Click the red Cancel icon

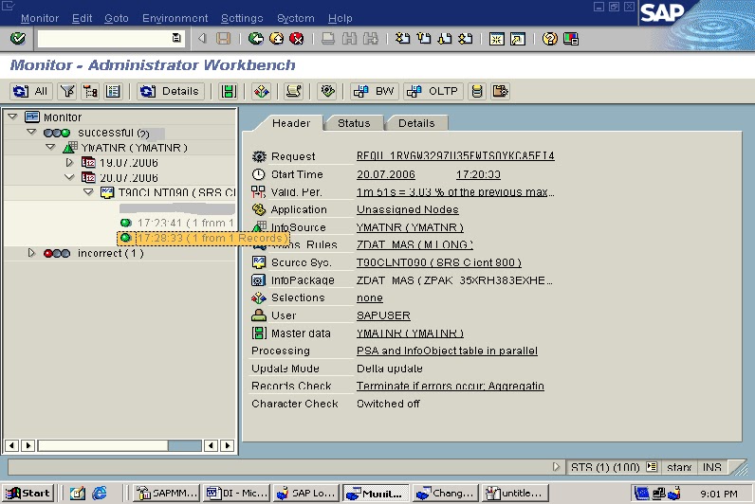297,39
